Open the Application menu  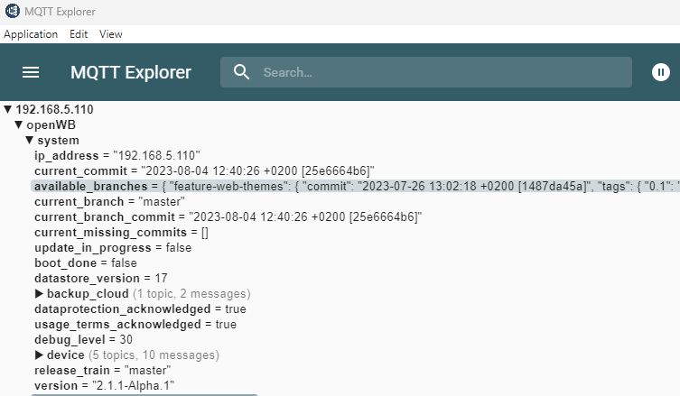(31, 34)
